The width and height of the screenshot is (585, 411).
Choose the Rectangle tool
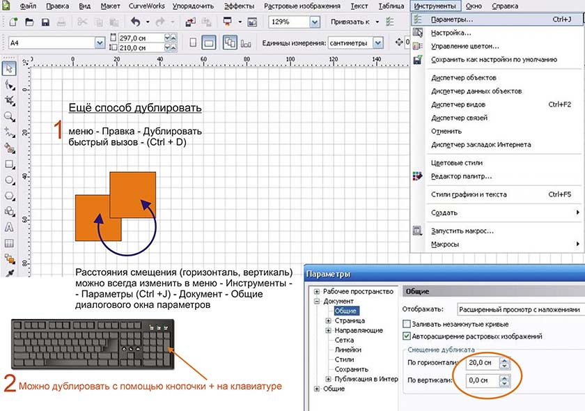point(9,165)
